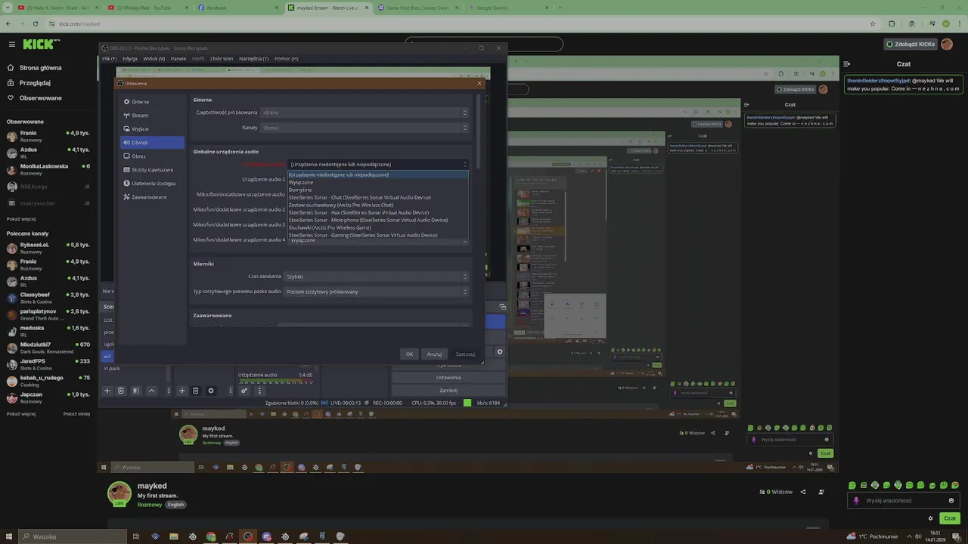Pick SteelSeries Sonar - Chat device option
The width and height of the screenshot is (968, 544).
pos(378,197)
